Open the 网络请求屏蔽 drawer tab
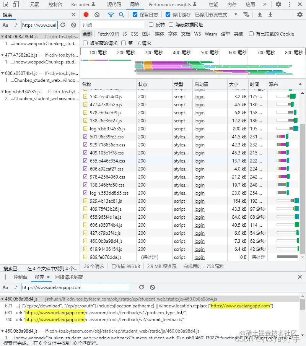Screen dimensions: 306x346 pos(69,277)
